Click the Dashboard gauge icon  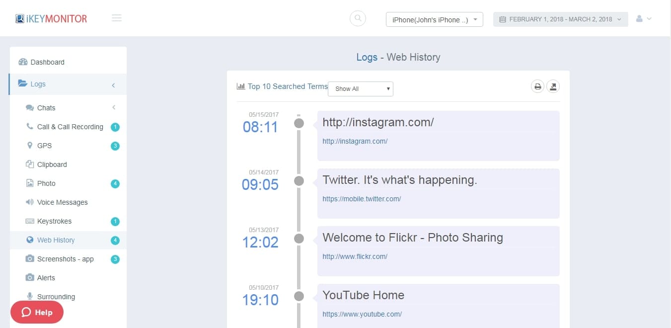pos(23,62)
